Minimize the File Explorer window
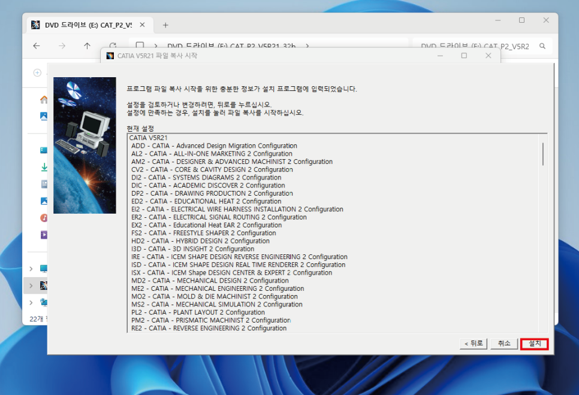 click(x=497, y=20)
